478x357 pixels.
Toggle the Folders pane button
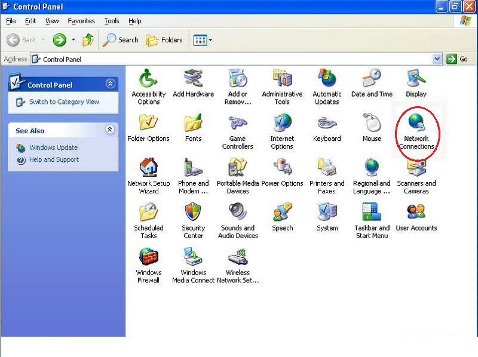pos(164,40)
